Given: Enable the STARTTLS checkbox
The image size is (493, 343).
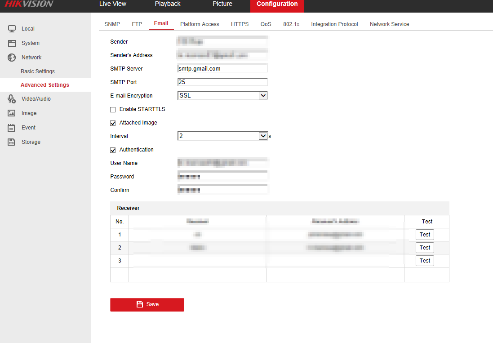Looking at the screenshot, I should point(113,110).
